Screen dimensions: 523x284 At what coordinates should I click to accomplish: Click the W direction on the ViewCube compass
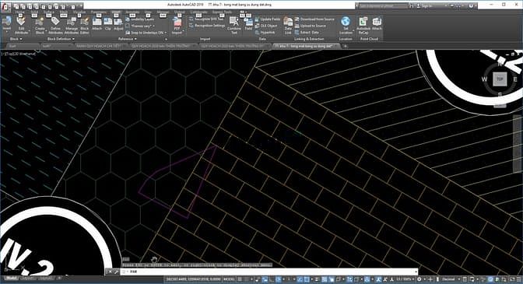484,79
